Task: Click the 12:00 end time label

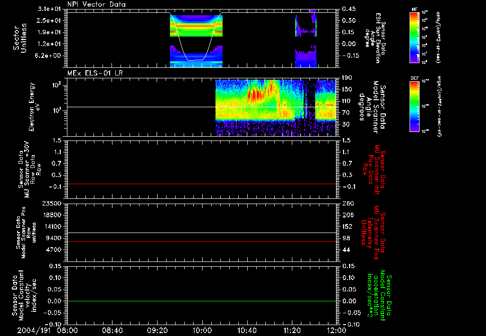Action: click(336, 330)
